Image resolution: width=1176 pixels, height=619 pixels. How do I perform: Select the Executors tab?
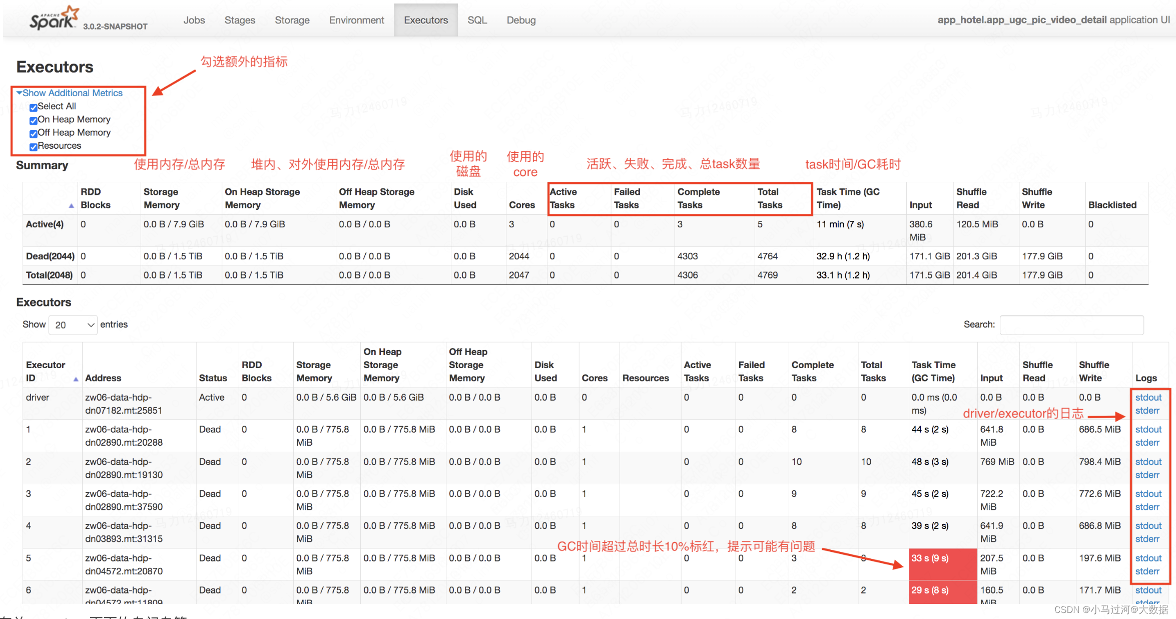[425, 20]
